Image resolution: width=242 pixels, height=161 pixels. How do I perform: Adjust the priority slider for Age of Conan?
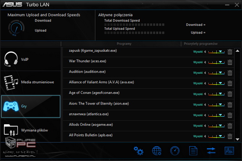[216, 94]
